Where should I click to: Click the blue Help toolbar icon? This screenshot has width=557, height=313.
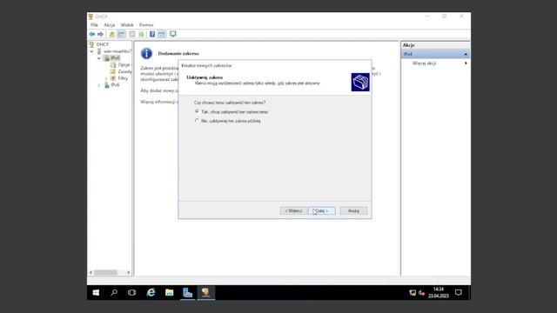pos(152,34)
